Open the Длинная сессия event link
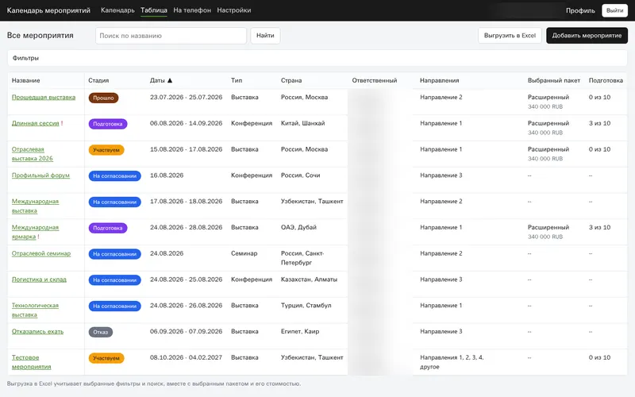The image size is (635, 397). coord(35,123)
